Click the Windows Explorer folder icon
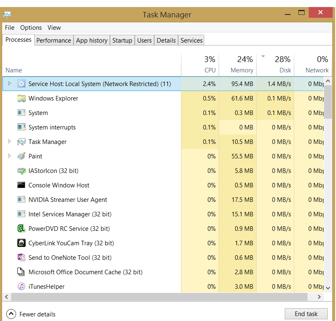336x321 pixels. tap(21, 98)
